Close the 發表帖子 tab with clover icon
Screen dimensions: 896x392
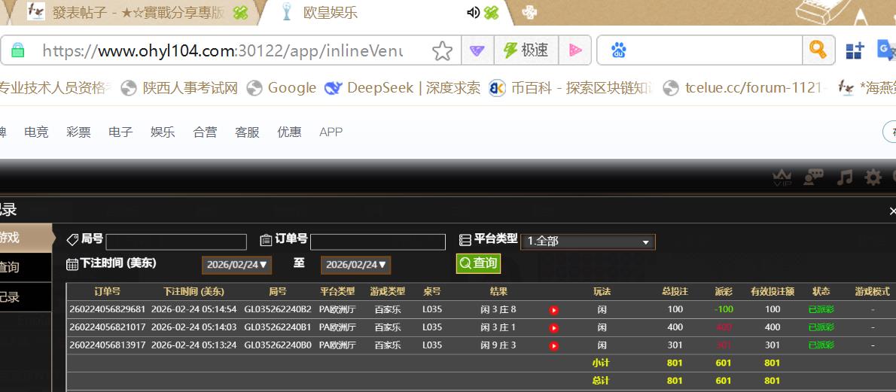(241, 13)
